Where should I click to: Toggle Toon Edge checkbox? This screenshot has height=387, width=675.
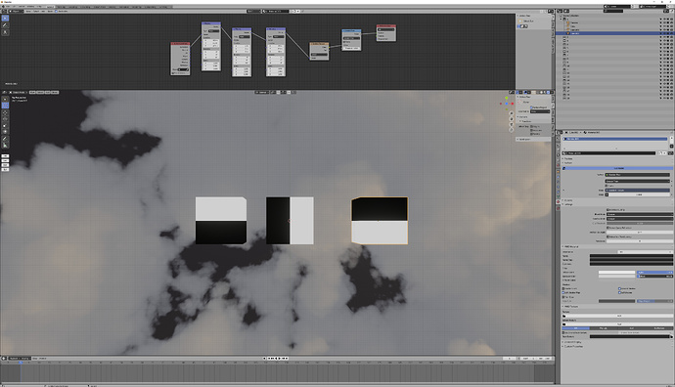pyautogui.click(x=563, y=297)
